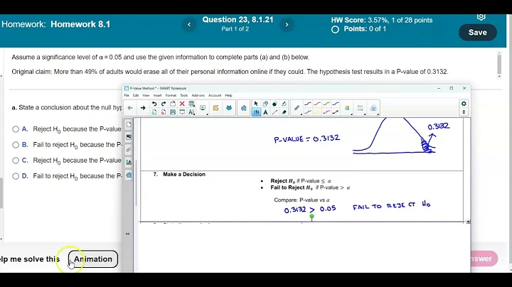Click the question text scrollbar
Image resolution: width=512 pixels, height=287 pixels.
499,64
